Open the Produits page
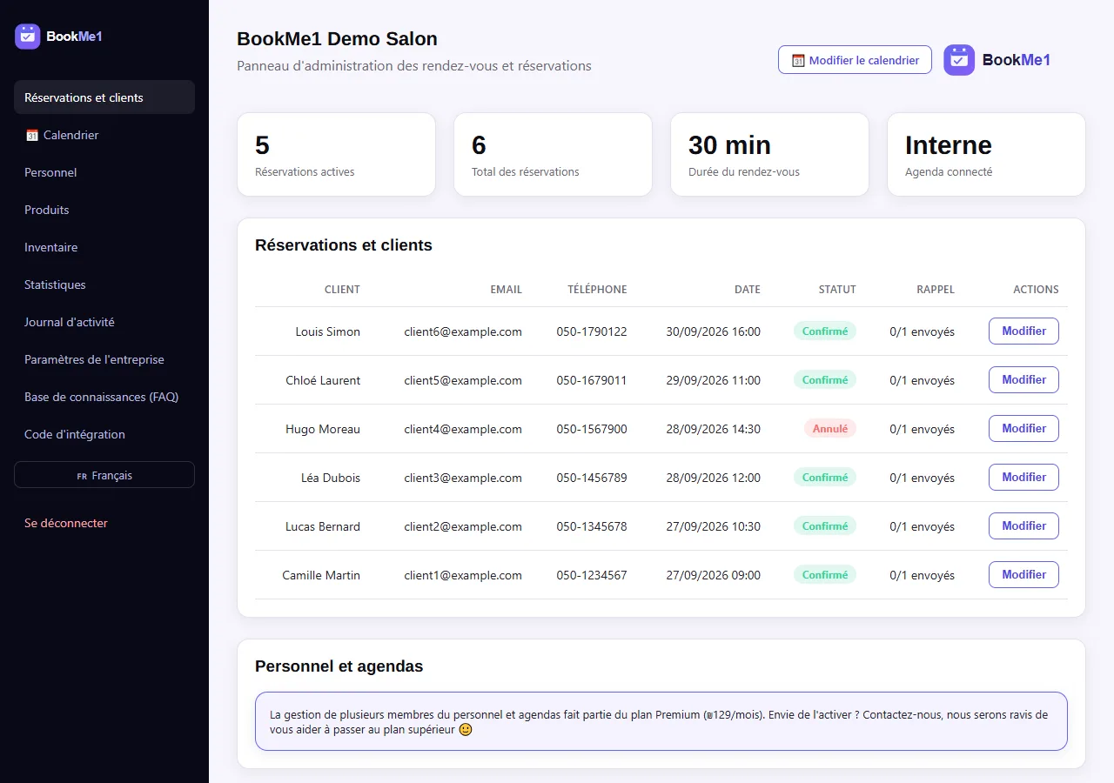1114x783 pixels. click(104, 210)
